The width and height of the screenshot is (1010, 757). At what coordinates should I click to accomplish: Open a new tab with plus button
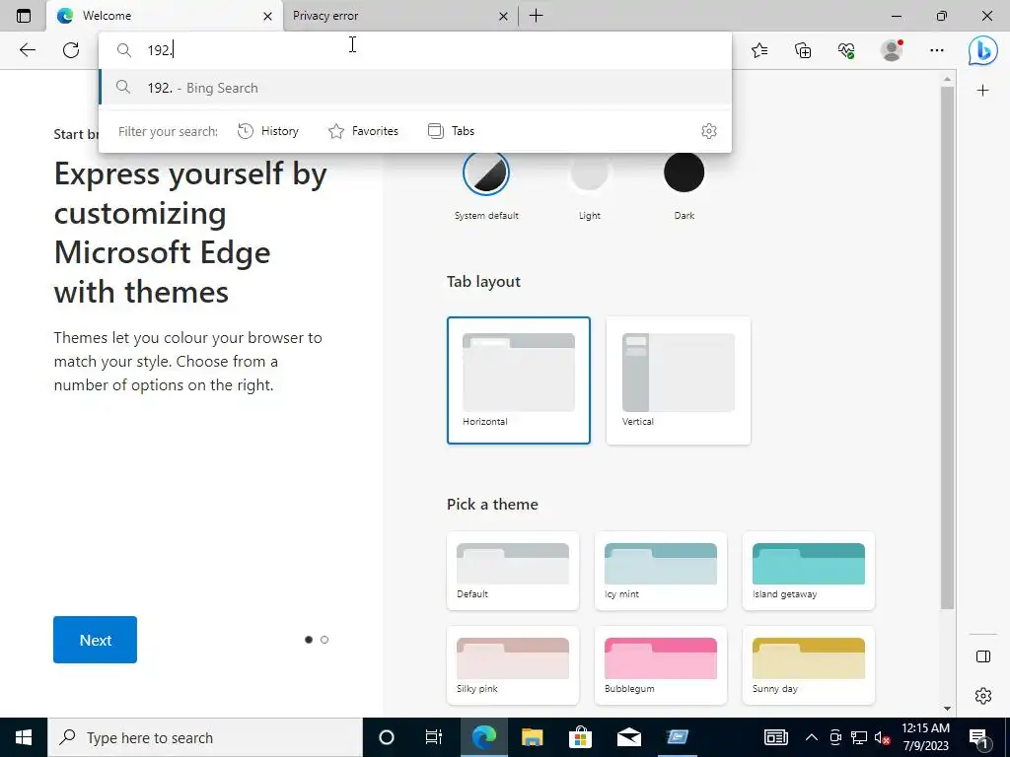(x=536, y=16)
